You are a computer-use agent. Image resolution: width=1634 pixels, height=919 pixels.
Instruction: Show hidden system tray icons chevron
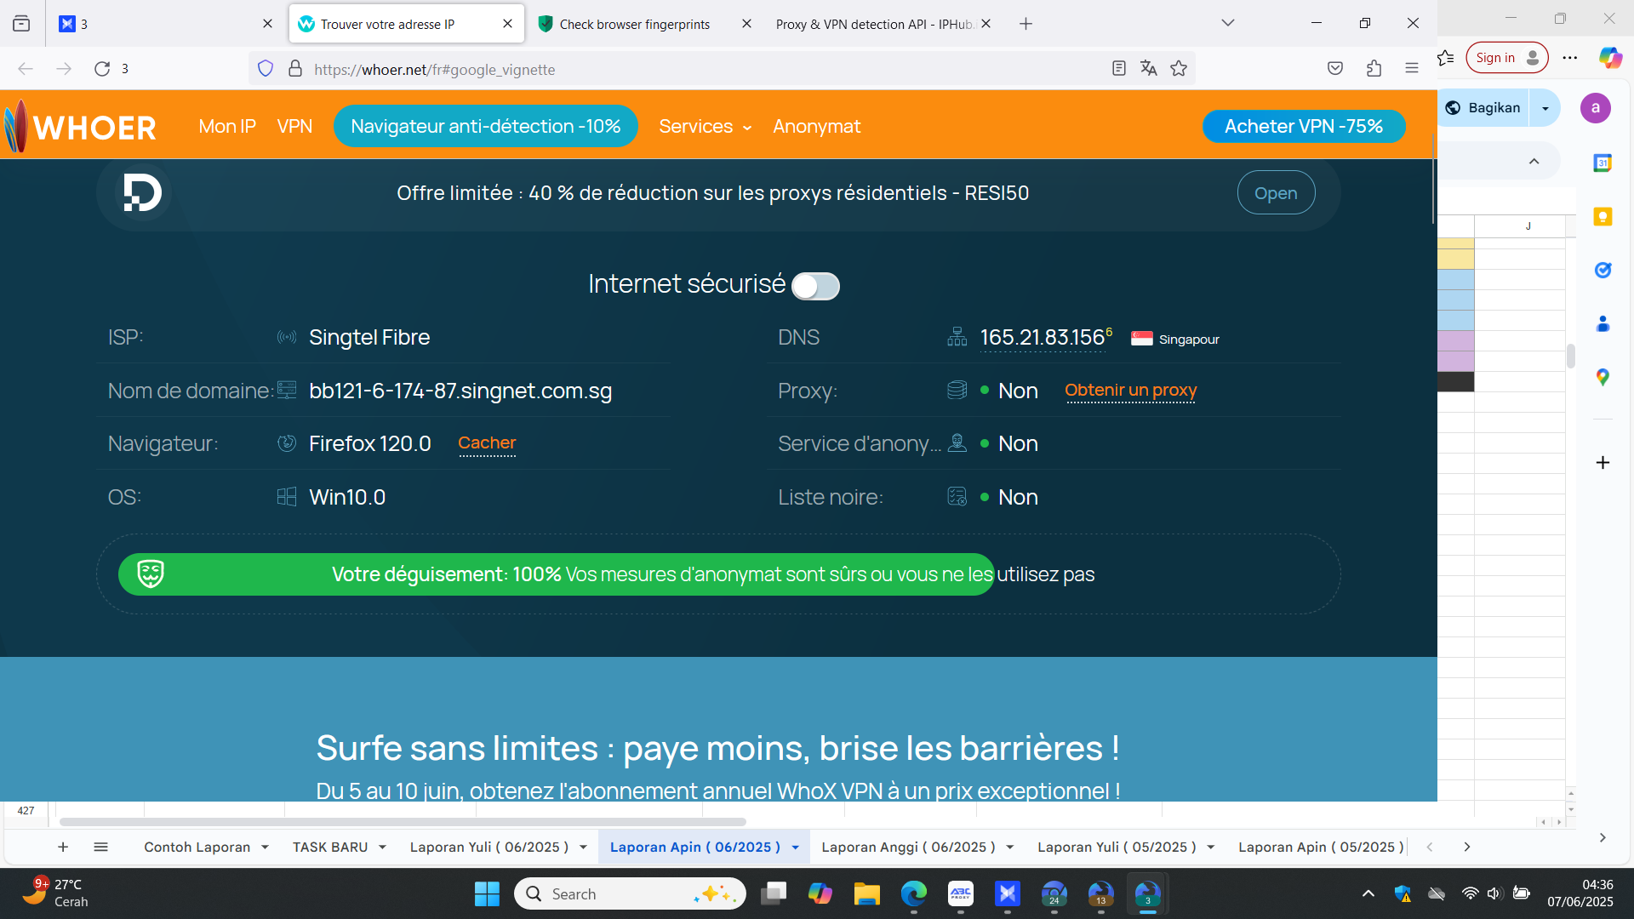1368,893
